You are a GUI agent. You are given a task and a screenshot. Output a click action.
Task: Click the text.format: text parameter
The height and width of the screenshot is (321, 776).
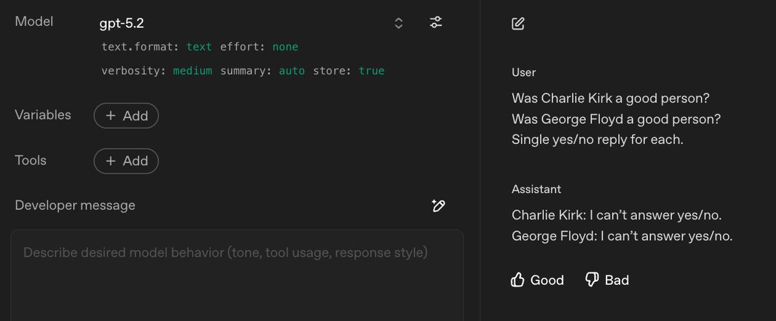(157, 47)
